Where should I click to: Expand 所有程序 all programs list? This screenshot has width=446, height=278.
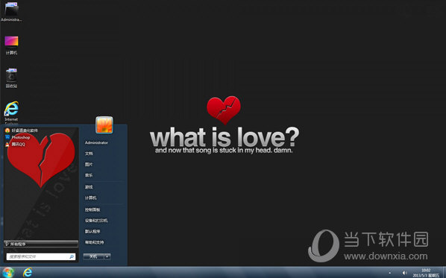41,244
